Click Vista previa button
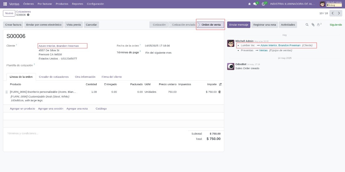The width and height of the screenshot is (345, 172). click(74, 25)
